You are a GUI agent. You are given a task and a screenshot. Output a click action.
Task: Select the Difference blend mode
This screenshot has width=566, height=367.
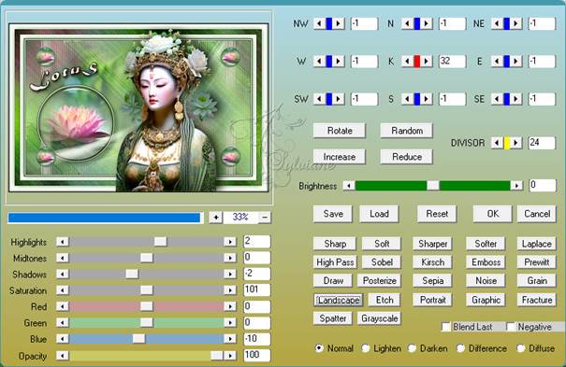pyautogui.click(x=460, y=348)
